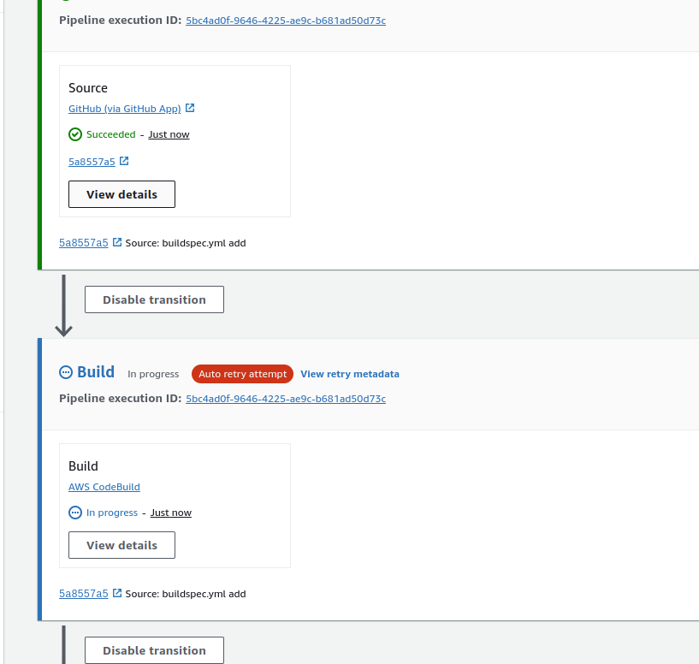Screen dimensions: 699x664
Task: Open commit 5a8557a5 link in Source card
Action: click(92, 162)
